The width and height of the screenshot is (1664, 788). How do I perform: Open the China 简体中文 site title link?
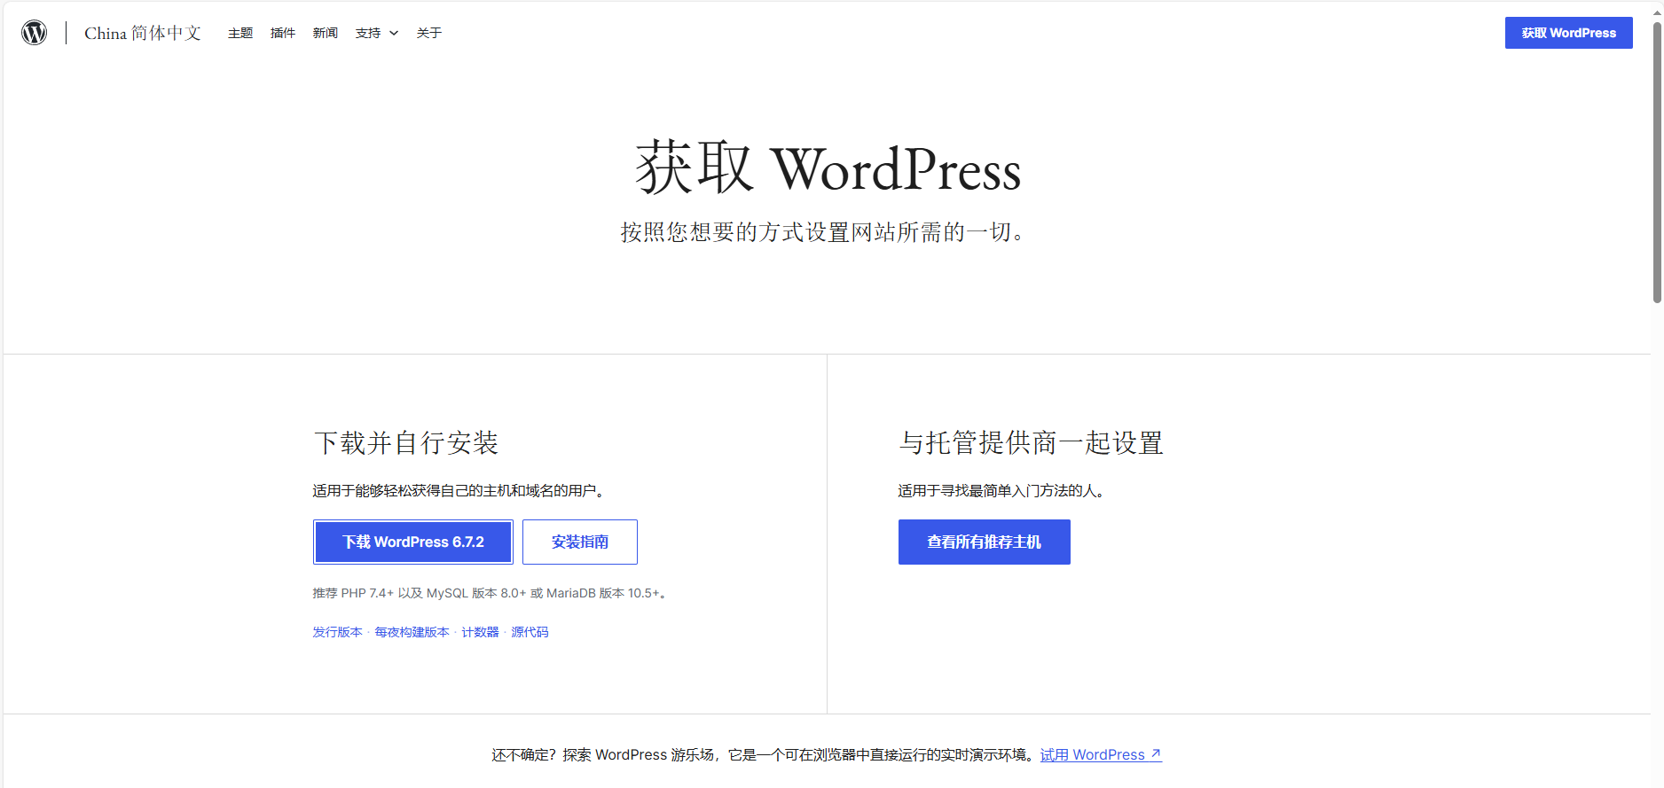pyautogui.click(x=143, y=33)
